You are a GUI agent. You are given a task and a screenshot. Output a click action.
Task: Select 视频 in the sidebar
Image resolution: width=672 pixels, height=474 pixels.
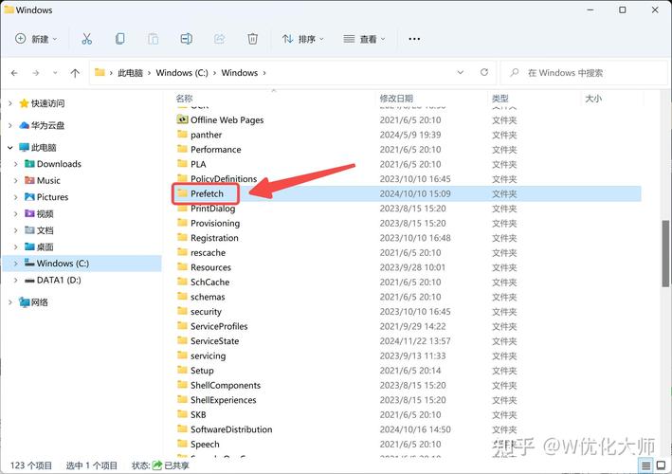pos(45,214)
